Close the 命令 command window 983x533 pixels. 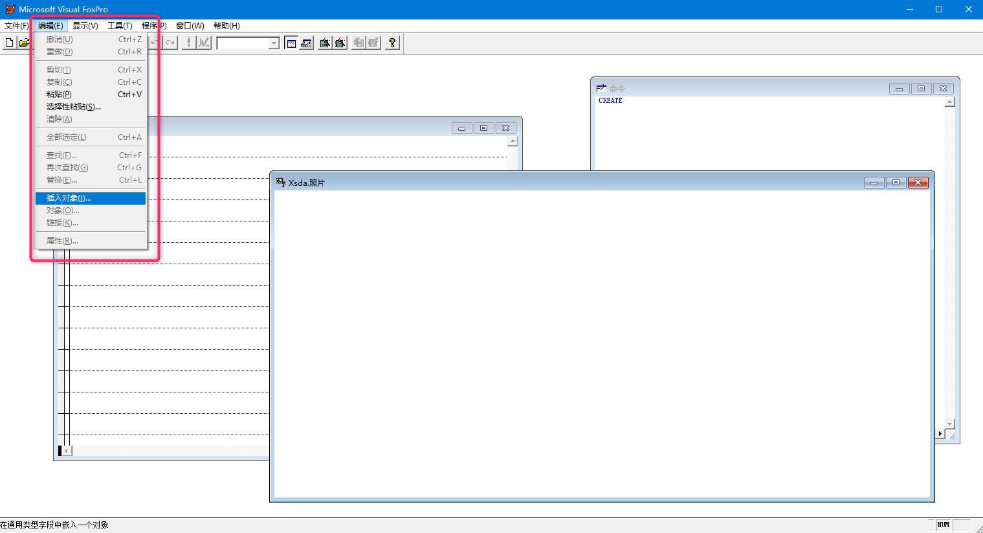click(x=943, y=89)
